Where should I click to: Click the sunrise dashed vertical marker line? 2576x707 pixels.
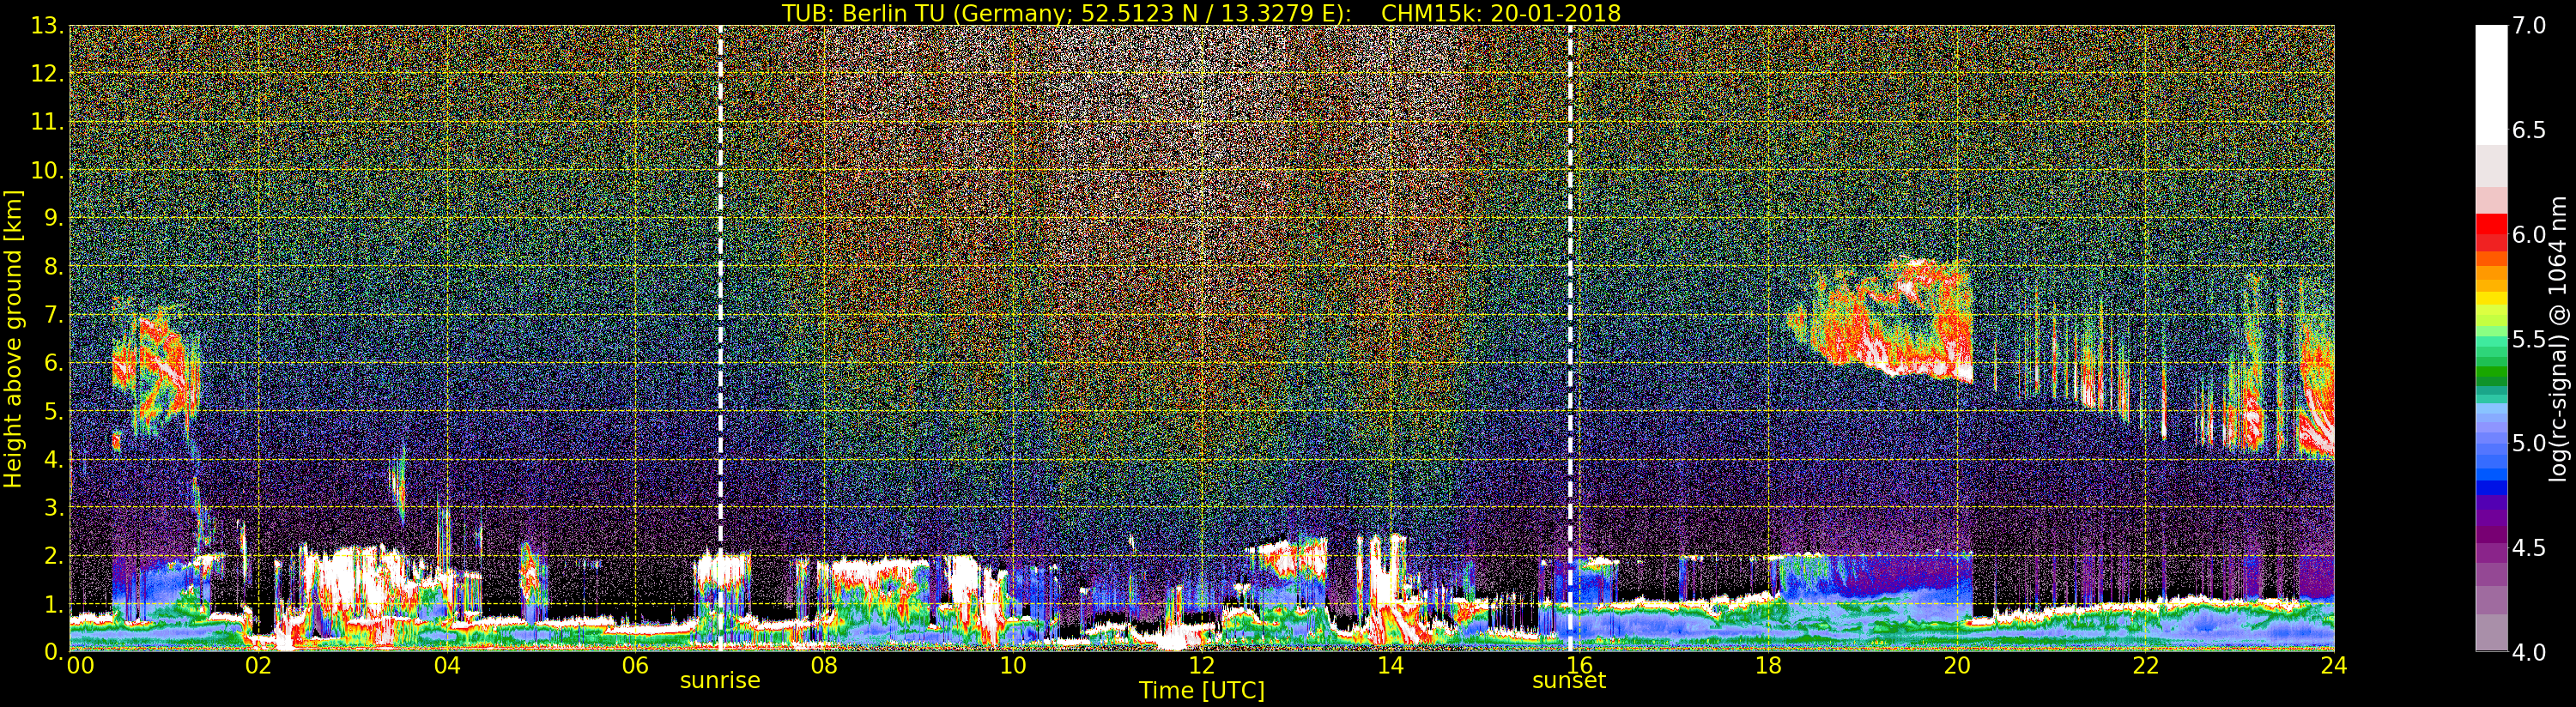[x=720, y=338]
